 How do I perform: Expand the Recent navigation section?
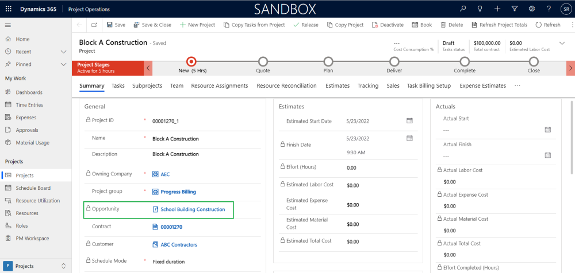point(63,52)
